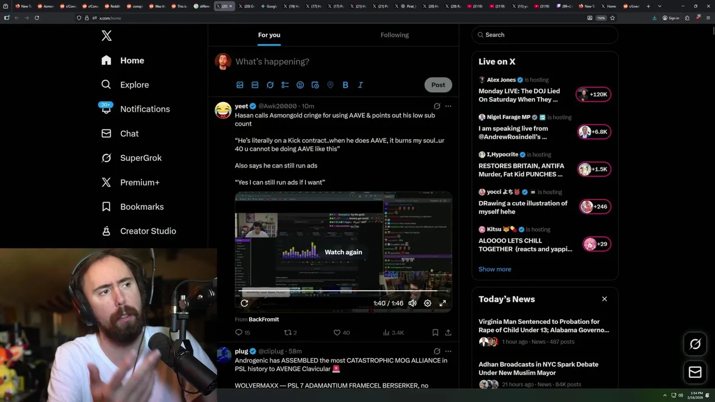
Task: Toggle bold text in composer
Action: 345,85
